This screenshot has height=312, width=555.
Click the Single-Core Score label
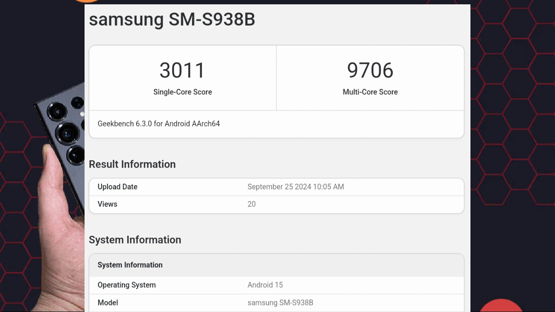[183, 92]
